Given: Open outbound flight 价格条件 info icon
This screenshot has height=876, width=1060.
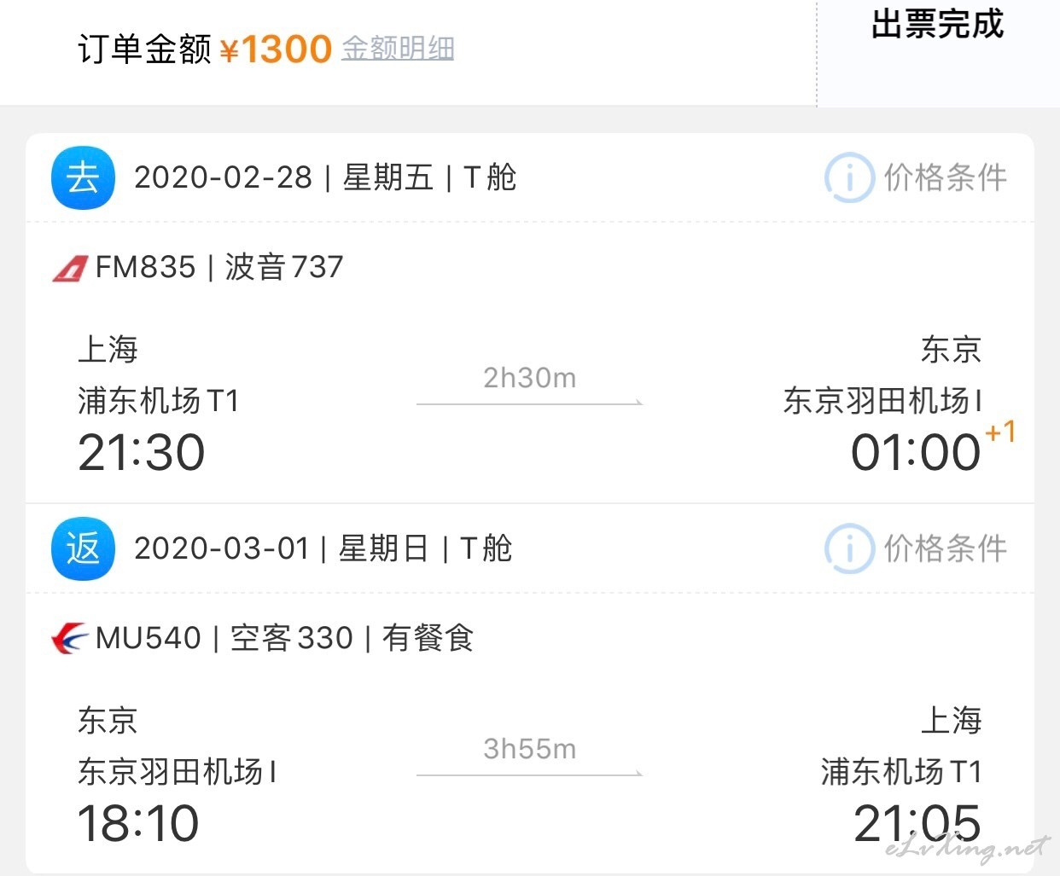Looking at the screenshot, I should 849,178.
